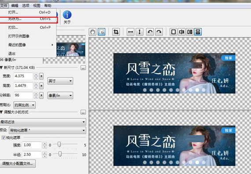Image resolution: width=251 pixels, height=174 pixels.
Task: Open the 像素/in resolution unit dropdown
Action: point(60,95)
